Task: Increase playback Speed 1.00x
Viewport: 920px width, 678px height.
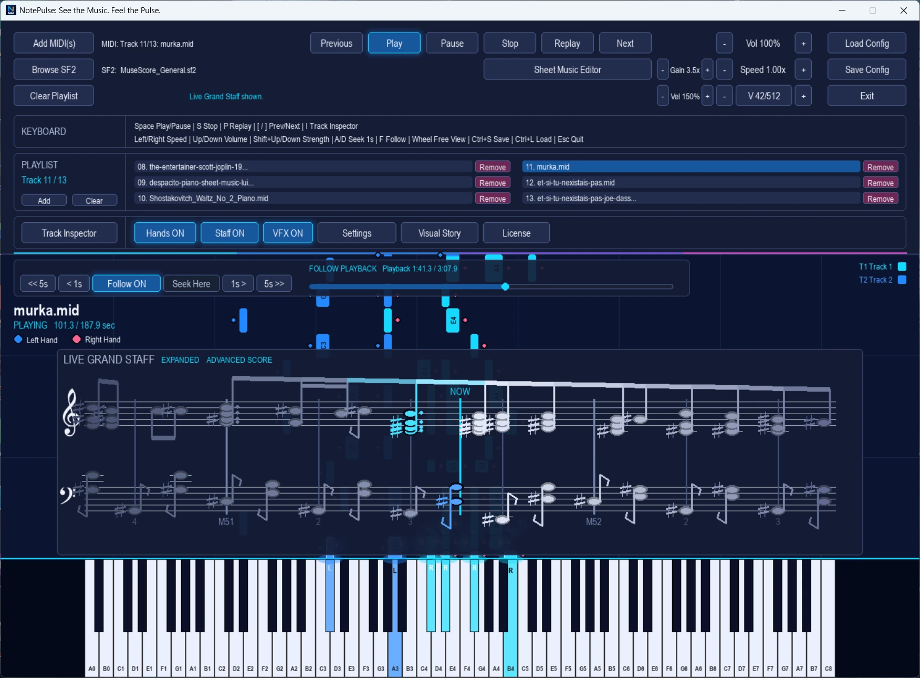Action: click(803, 69)
